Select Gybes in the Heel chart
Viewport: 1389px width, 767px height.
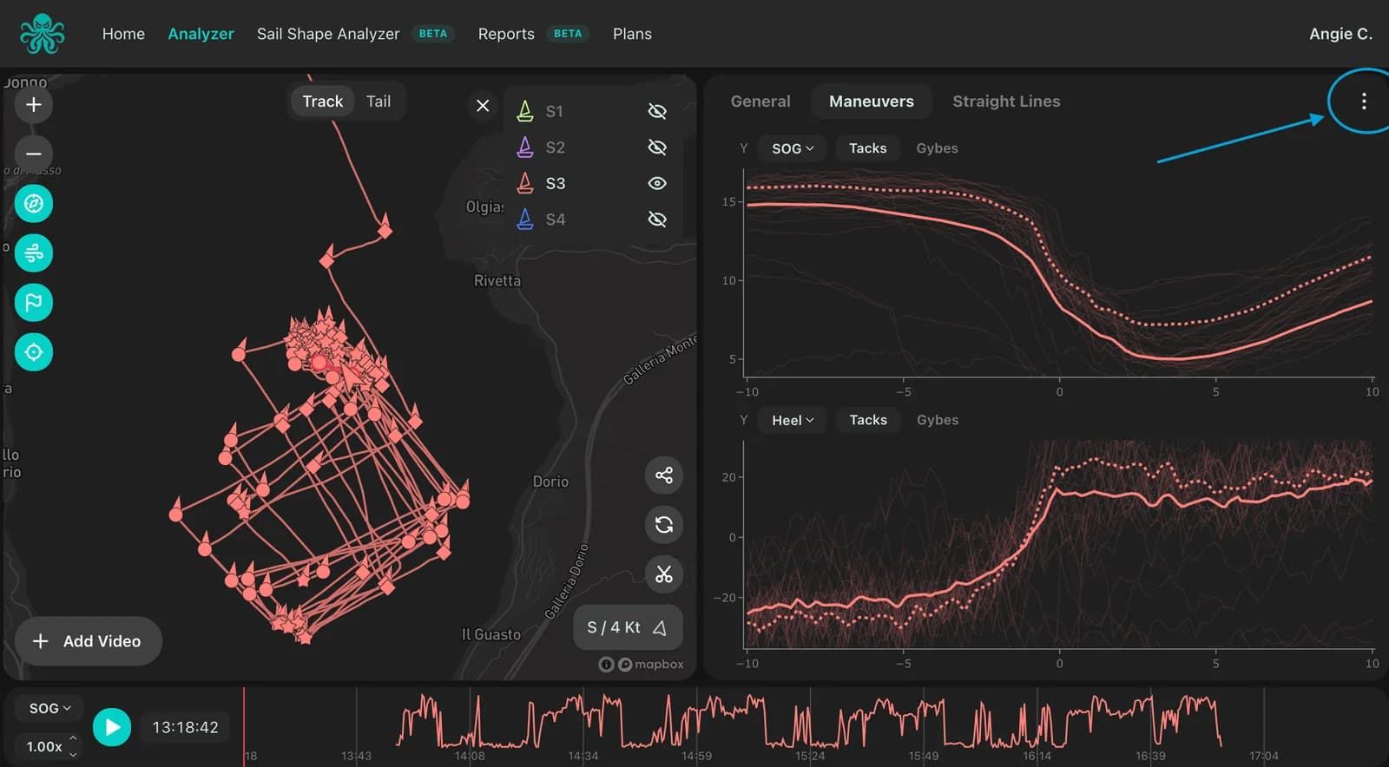pyautogui.click(x=938, y=420)
